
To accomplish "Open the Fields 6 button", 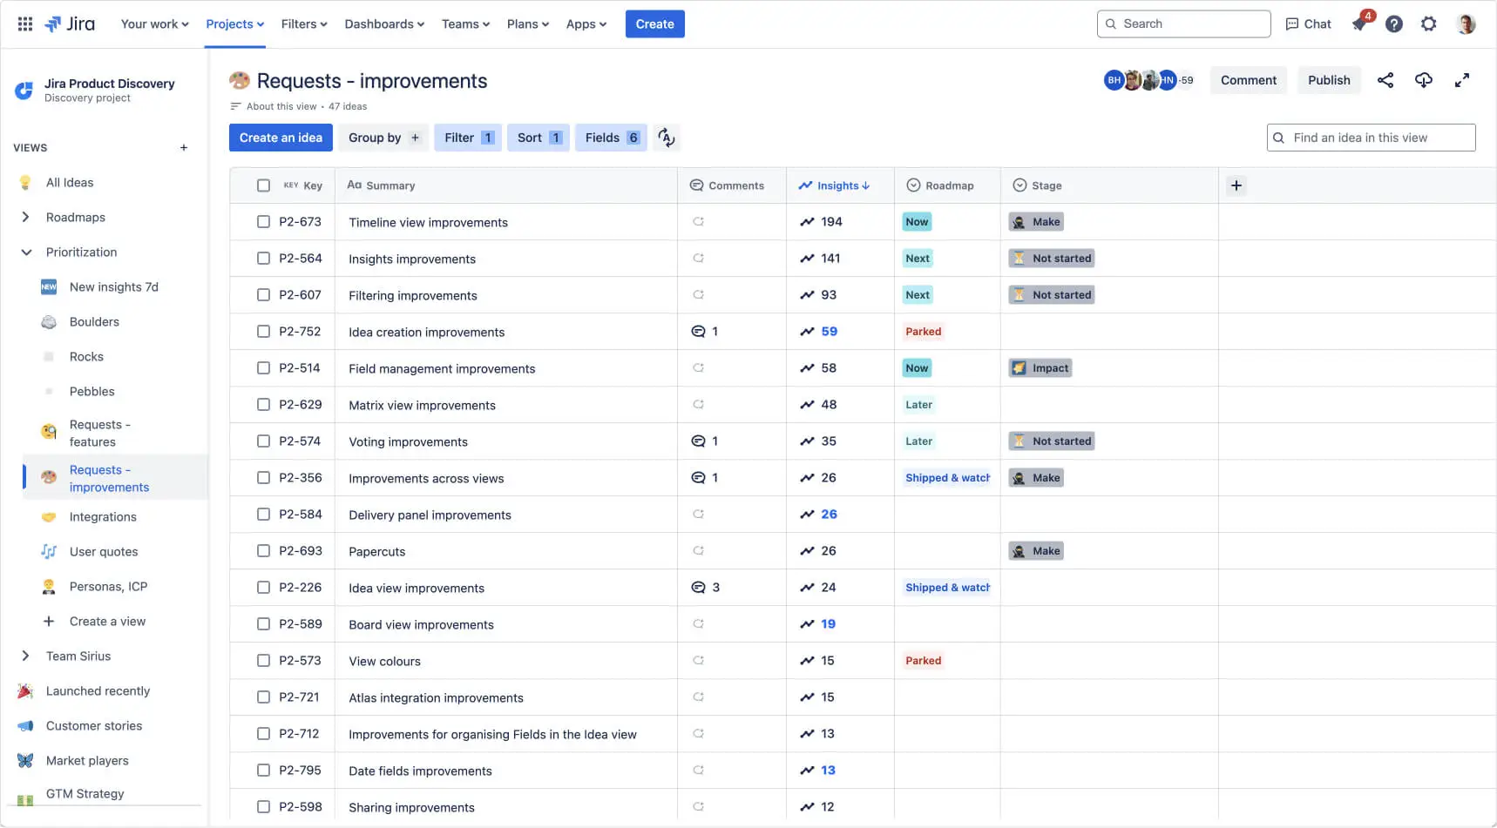I will pyautogui.click(x=611, y=138).
